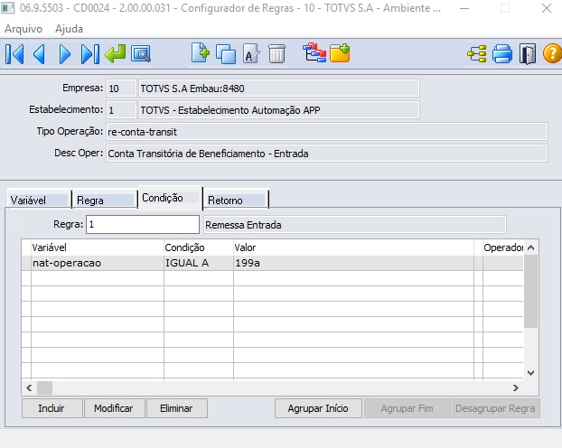Open the search magnifier icon
The height and width of the screenshot is (448, 562).
coord(141,54)
